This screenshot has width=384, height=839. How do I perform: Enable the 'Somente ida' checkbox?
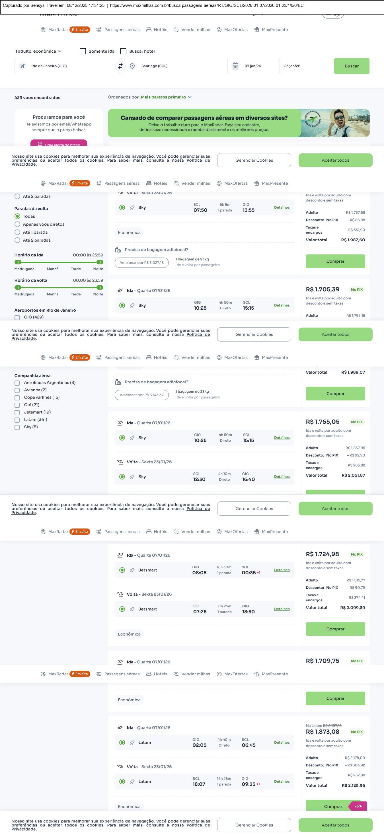pos(83,51)
